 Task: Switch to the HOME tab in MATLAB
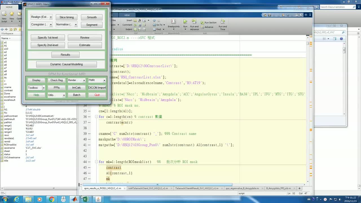(9, 7)
